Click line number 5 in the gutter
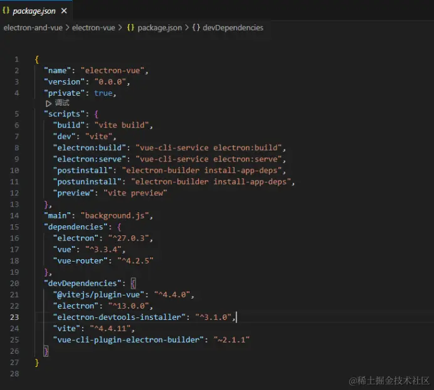The width and height of the screenshot is (434, 390). pos(16,114)
